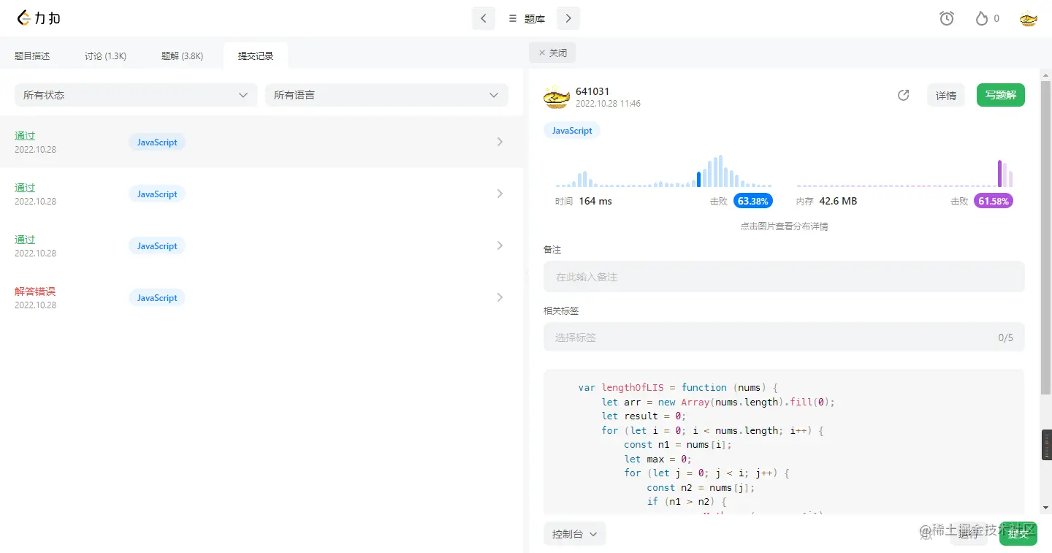
Task: Open the 内存 memory distribution chart
Action: 905,173
